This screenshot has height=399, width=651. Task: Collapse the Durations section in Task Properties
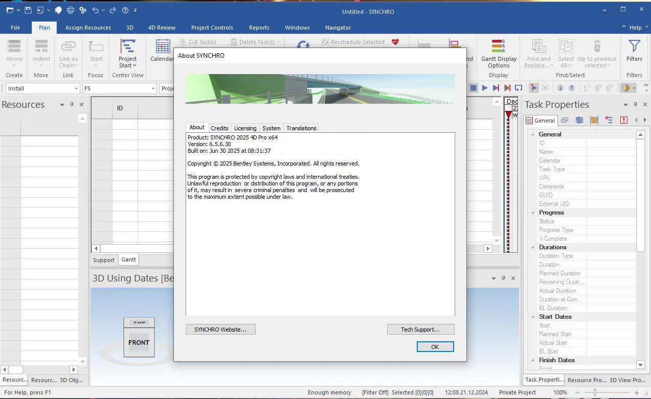[532, 247]
